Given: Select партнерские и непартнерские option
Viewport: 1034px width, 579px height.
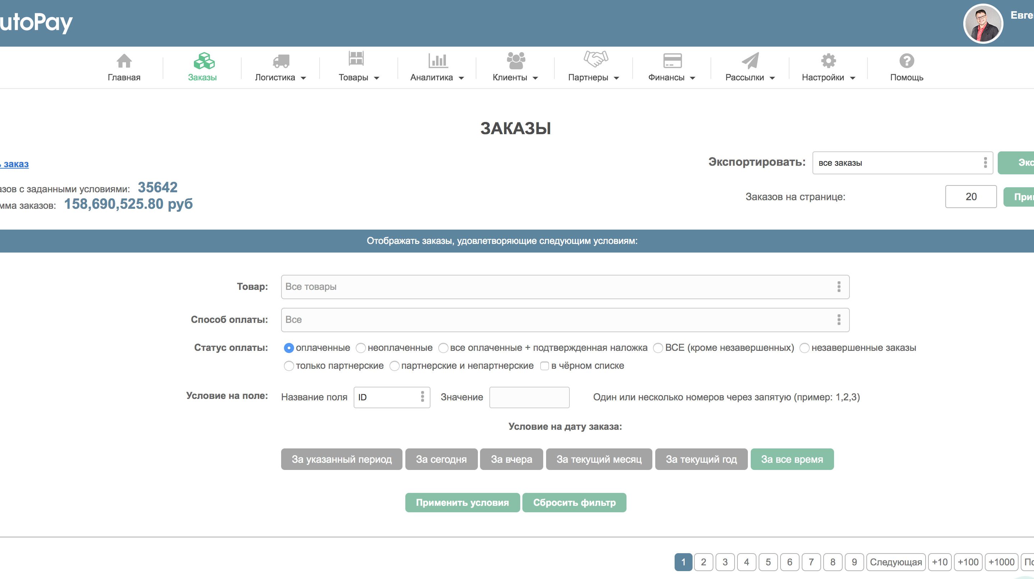Looking at the screenshot, I should [x=395, y=366].
